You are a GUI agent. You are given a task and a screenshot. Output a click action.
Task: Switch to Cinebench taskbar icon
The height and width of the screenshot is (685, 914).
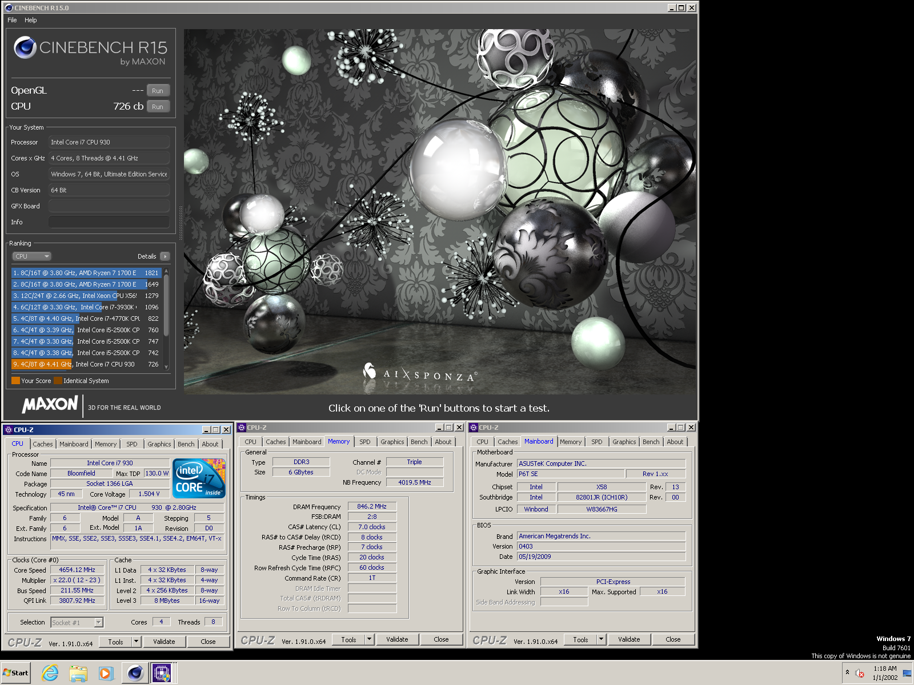pyautogui.click(x=135, y=673)
